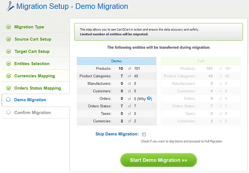The image size is (249, 173).
Task: Click the Demo Products row label
Action: coord(104,68)
